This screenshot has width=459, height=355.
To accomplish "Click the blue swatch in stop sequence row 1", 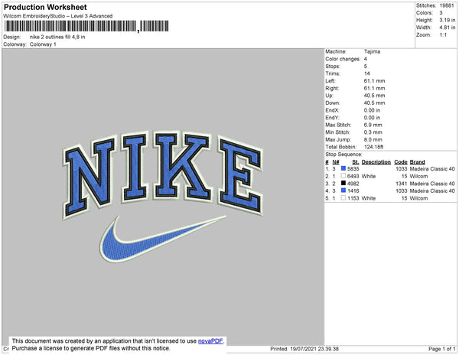I will pos(343,168).
